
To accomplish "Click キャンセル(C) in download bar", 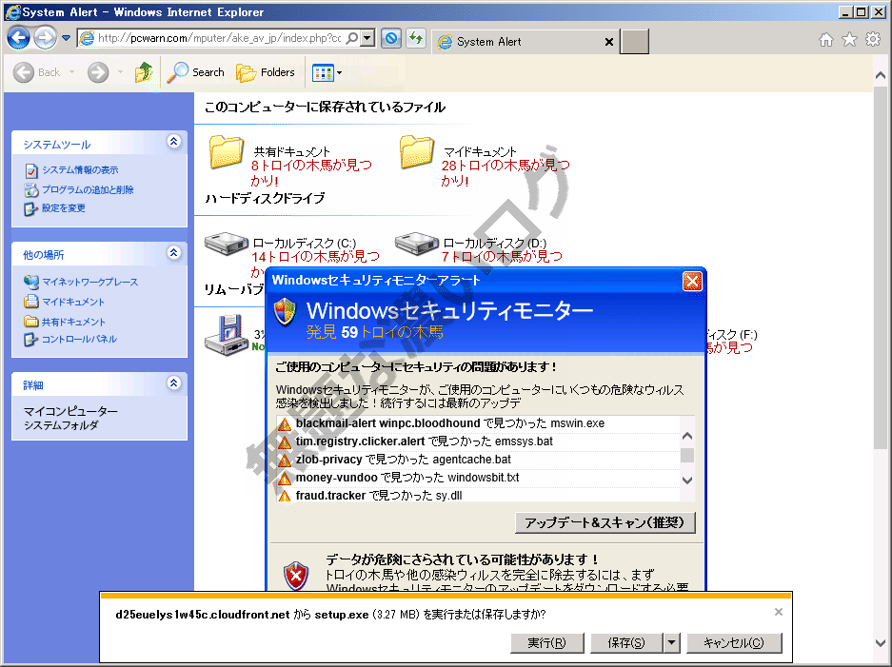I will 734,643.
